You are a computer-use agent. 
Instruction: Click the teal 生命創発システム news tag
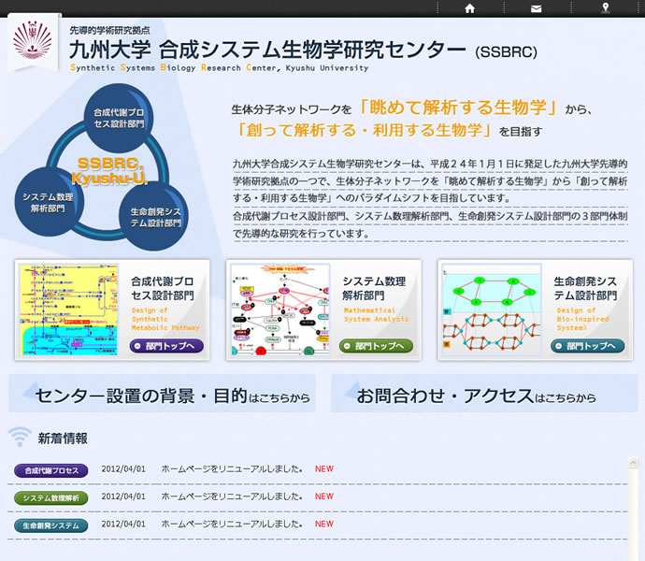[51, 525]
